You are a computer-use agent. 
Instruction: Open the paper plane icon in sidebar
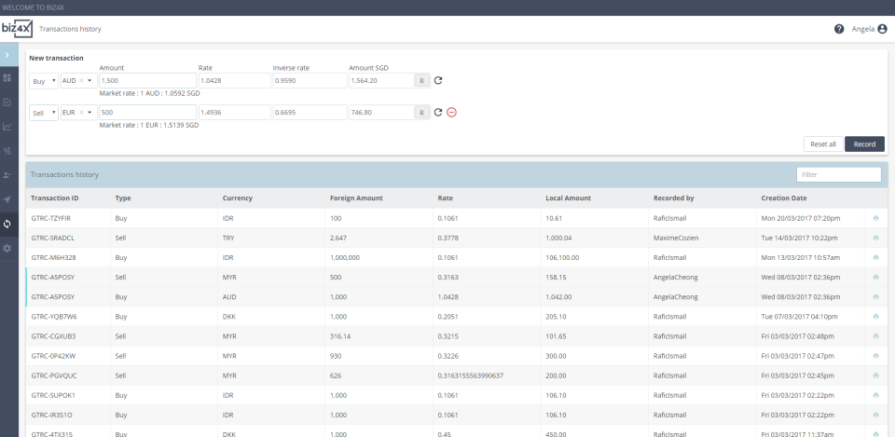7,199
